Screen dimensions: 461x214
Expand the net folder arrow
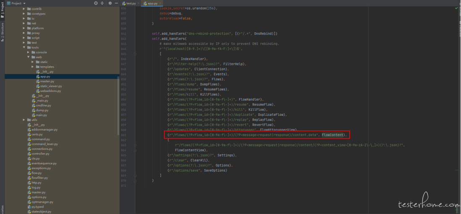[x=24, y=23]
